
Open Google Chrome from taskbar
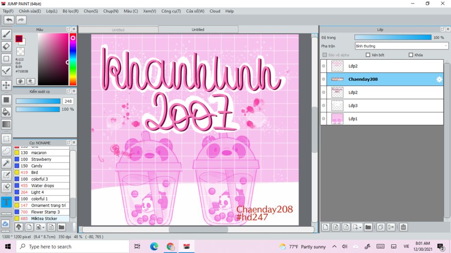(x=170, y=246)
